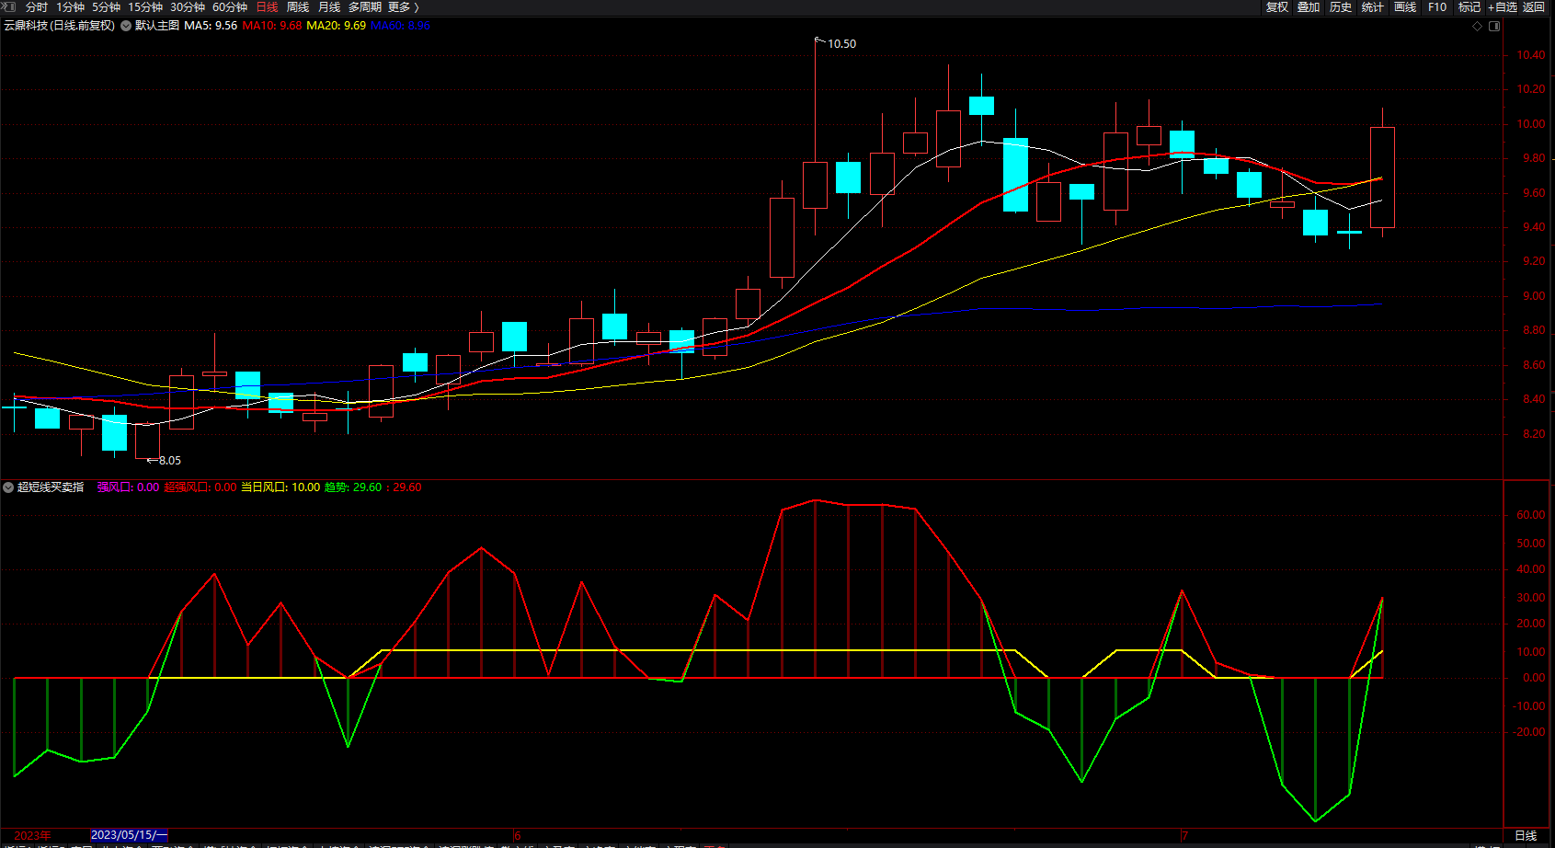This screenshot has height=848, width=1555.
Task: Click the 60.00 indicator axis label
Action: pos(1531,515)
